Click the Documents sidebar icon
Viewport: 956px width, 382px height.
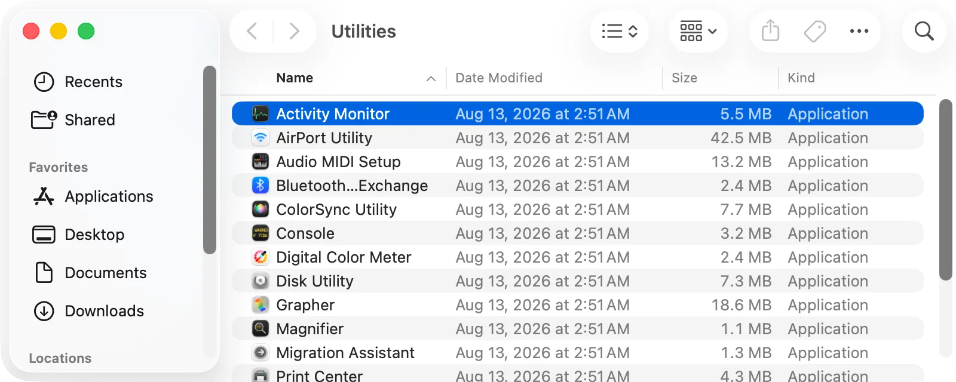pyautogui.click(x=44, y=273)
